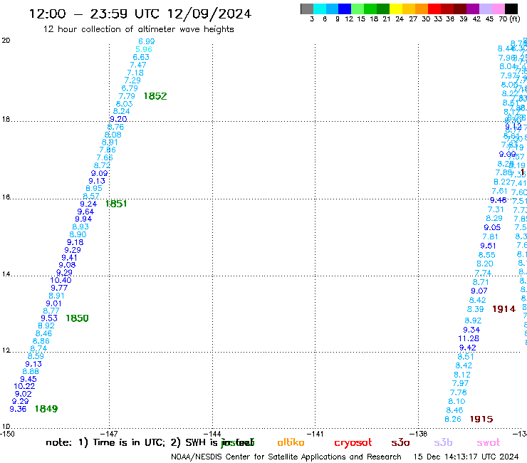
Task: Click the reading 7.79 next to 1852
Action: [127, 96]
